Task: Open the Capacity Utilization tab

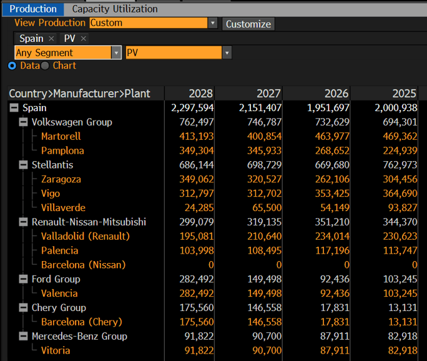Action: pyautogui.click(x=115, y=9)
